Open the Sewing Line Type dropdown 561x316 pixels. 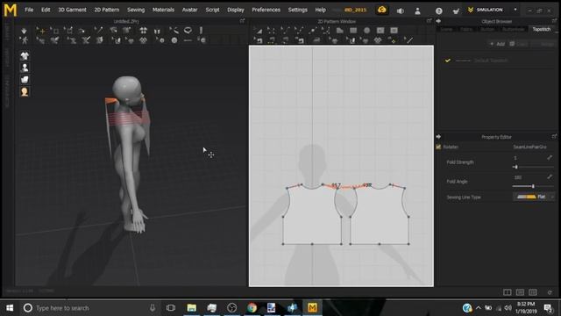(534, 197)
